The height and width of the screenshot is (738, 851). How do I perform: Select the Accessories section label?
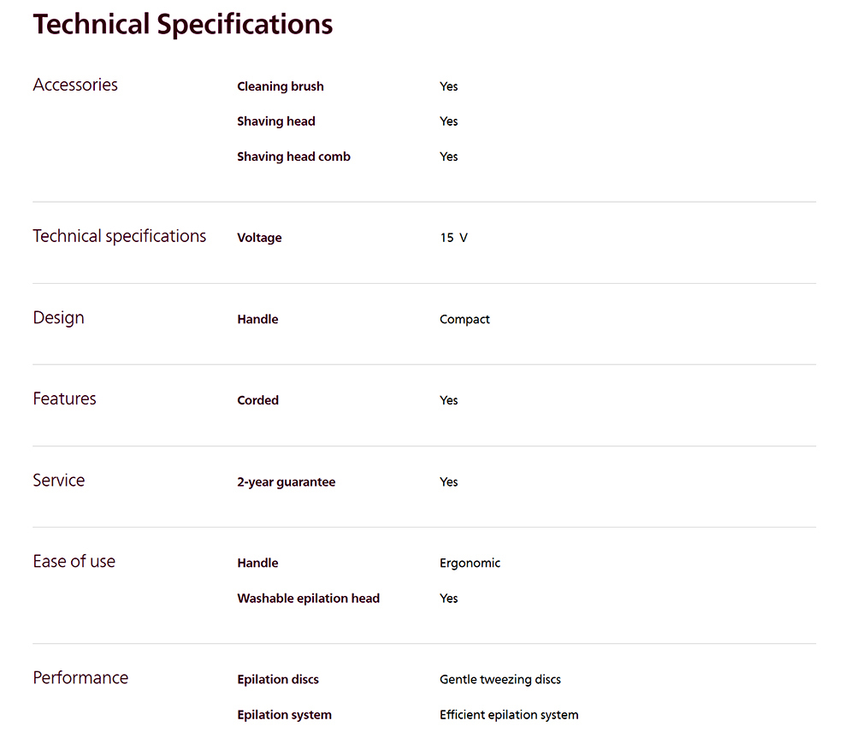(x=75, y=85)
